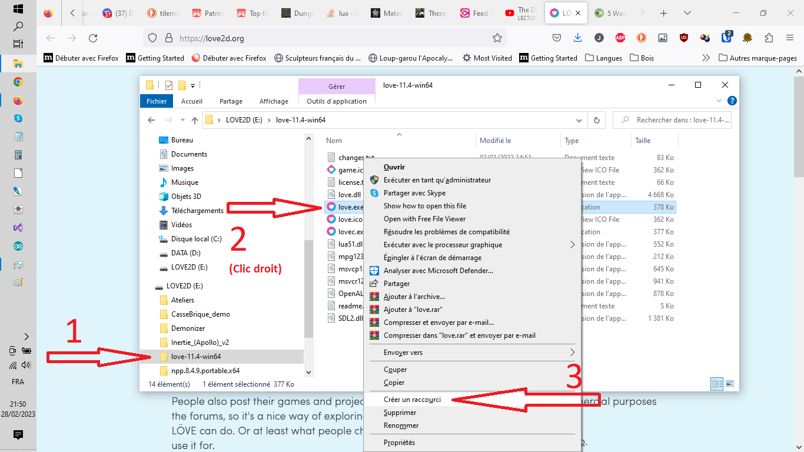Open the Most Visited bookmark
This screenshot has width=804, height=452.
[x=487, y=58]
